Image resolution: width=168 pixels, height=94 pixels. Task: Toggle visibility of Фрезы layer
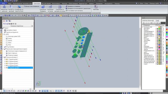pos(156,49)
